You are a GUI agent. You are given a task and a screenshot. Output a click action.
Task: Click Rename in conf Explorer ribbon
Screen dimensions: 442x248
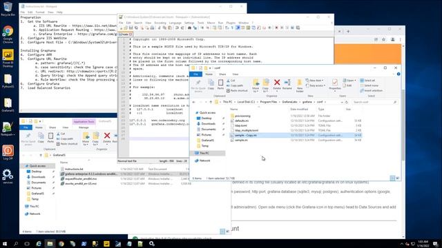tap(287, 84)
